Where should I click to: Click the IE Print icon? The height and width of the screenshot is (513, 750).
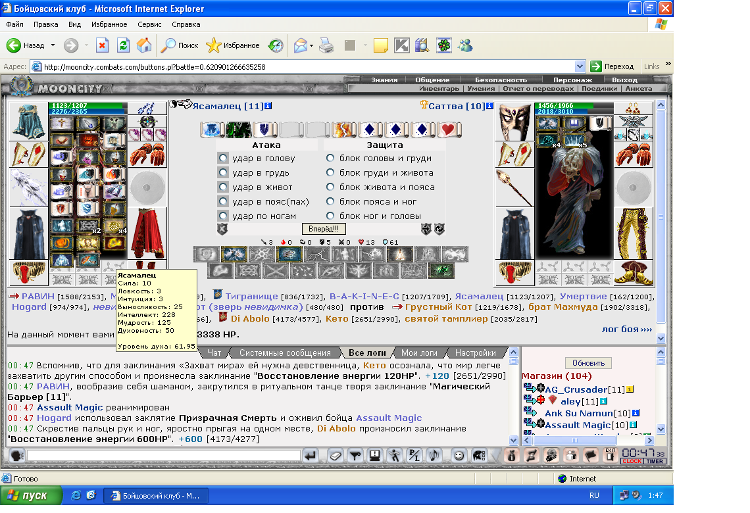pos(326,45)
